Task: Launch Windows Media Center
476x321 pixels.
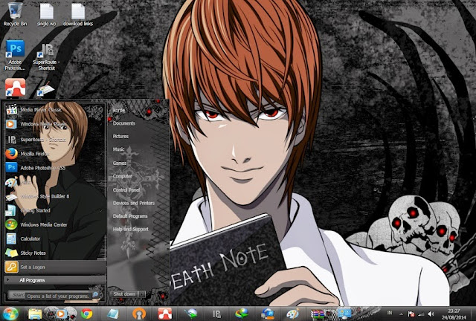Action: tap(54, 224)
